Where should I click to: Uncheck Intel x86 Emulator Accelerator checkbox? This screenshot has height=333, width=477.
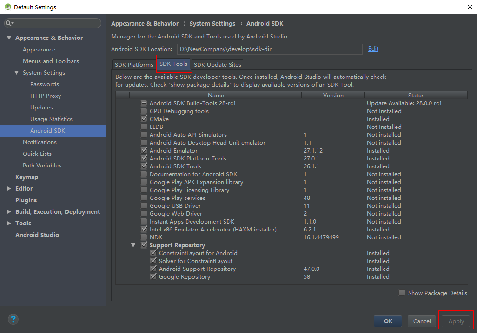click(x=144, y=229)
